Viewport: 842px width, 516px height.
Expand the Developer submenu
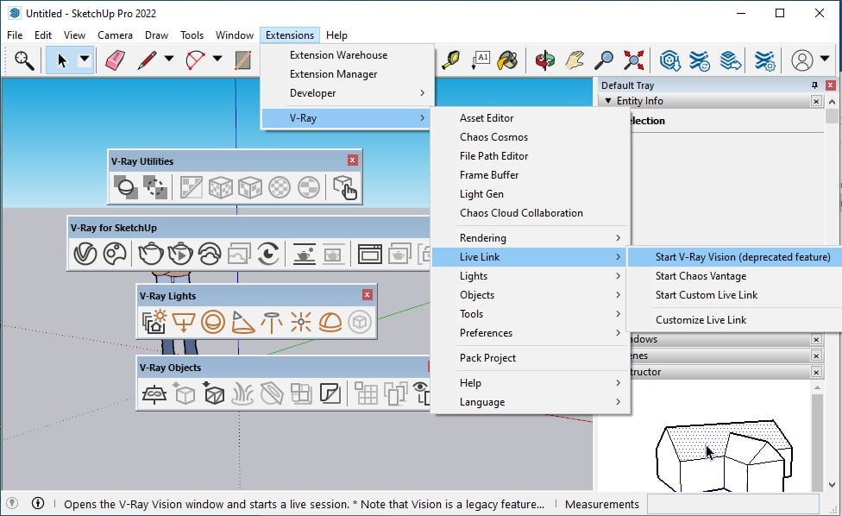coord(348,93)
